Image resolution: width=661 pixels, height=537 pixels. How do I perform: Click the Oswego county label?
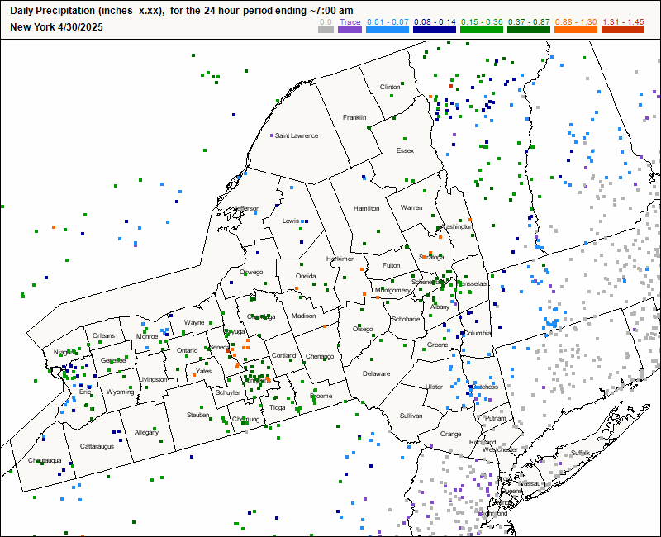tap(251, 273)
